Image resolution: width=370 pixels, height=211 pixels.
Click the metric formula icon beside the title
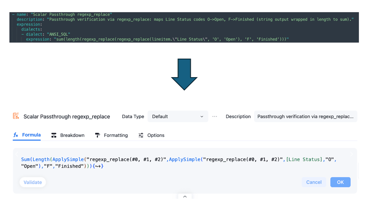[x=16, y=116]
